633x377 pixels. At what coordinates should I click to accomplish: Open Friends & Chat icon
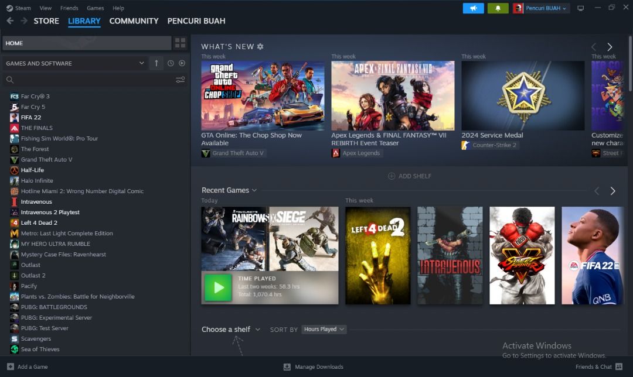pos(619,366)
